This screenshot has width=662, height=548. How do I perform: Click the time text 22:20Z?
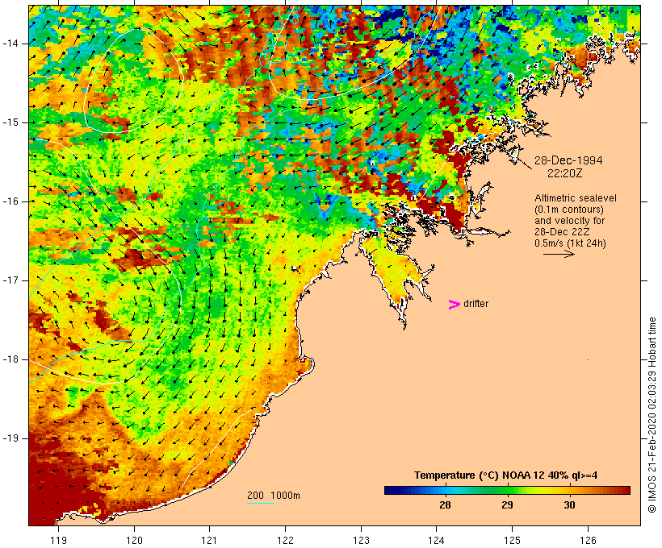pos(565,173)
